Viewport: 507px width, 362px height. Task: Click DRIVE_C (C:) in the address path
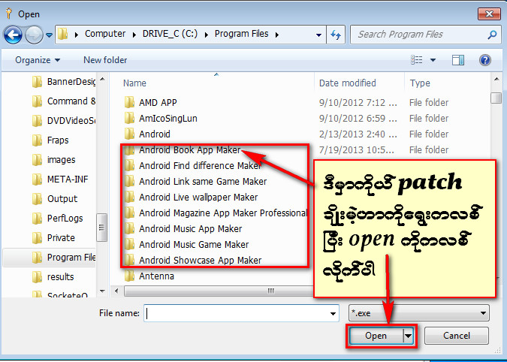170,34
